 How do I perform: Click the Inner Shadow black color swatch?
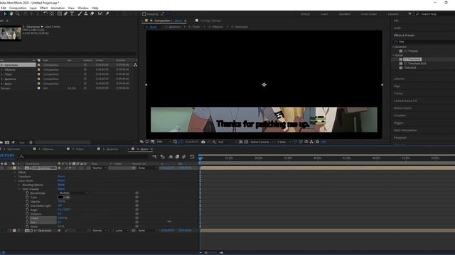tap(60, 197)
